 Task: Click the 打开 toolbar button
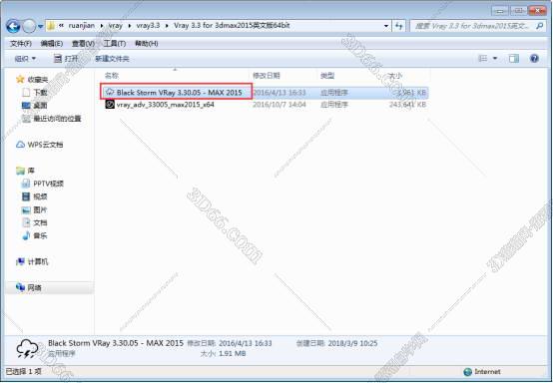pyautogui.click(x=66, y=59)
